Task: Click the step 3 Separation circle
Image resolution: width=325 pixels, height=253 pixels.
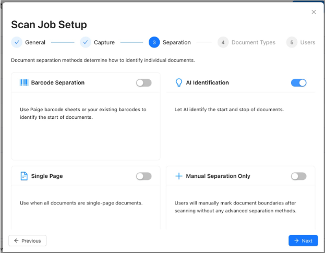Action: coord(154,42)
